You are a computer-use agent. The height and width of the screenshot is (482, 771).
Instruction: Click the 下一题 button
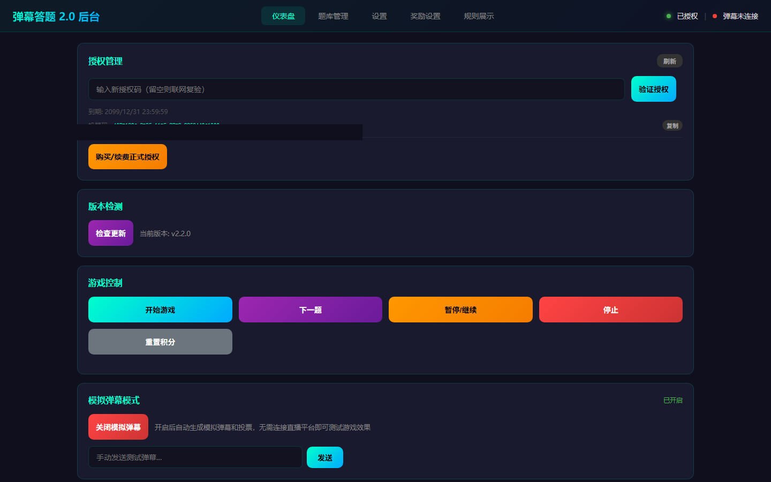click(x=311, y=310)
